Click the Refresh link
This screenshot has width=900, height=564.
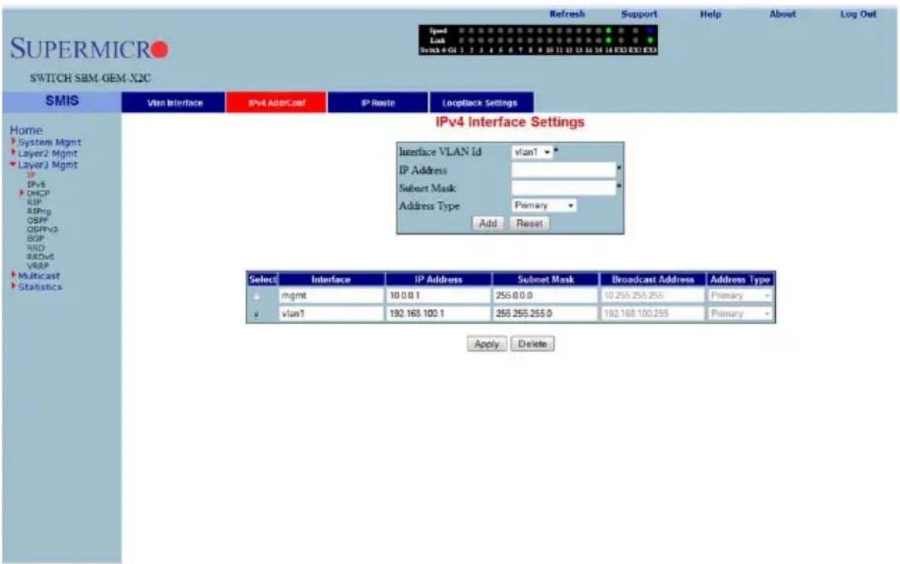point(567,14)
